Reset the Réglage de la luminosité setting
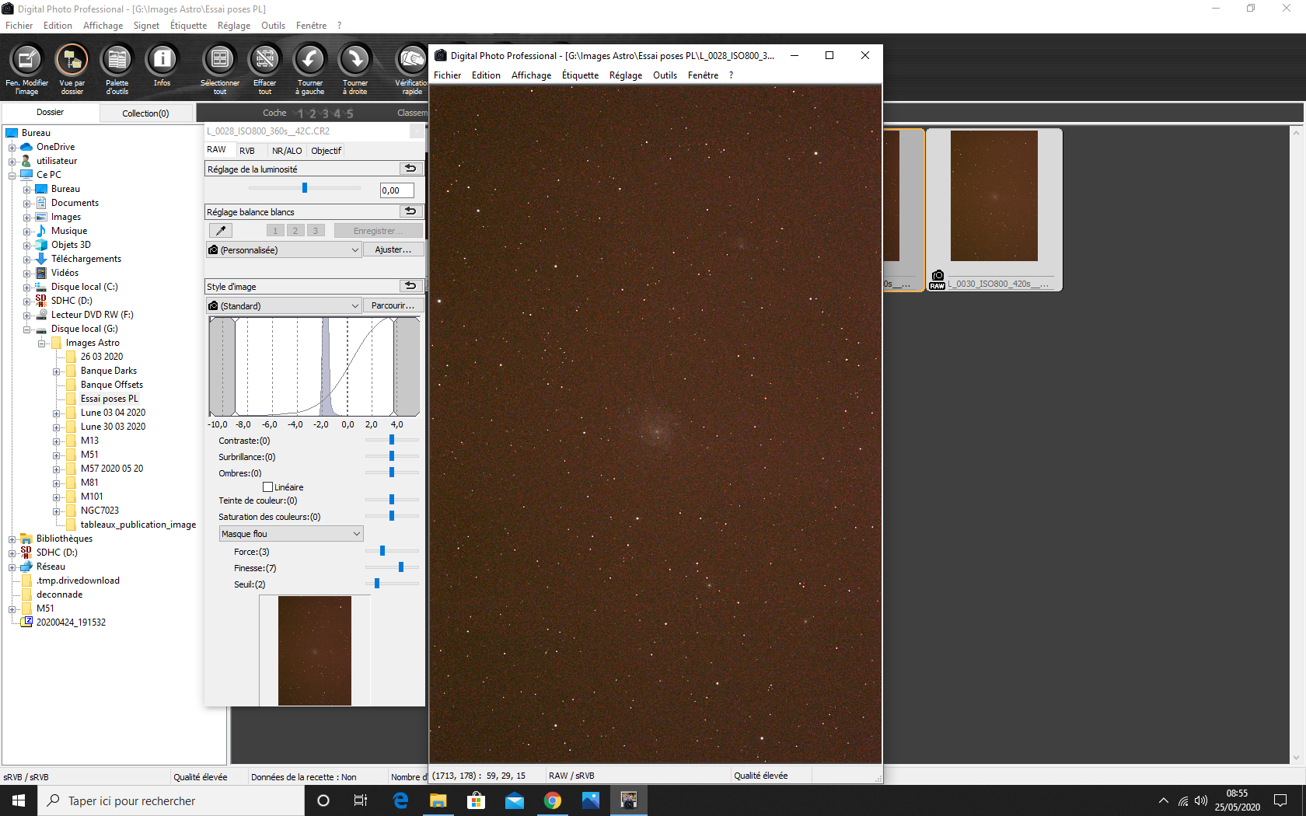The height and width of the screenshot is (816, 1306). [x=410, y=169]
